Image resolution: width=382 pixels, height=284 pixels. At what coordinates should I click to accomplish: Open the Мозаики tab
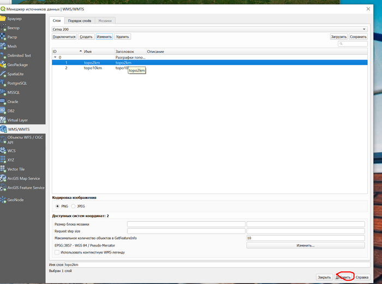(x=105, y=21)
